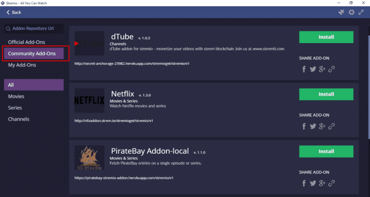Click the add-on list vertical scrollbar
The height and width of the screenshot is (197, 370).
tap(369, 87)
